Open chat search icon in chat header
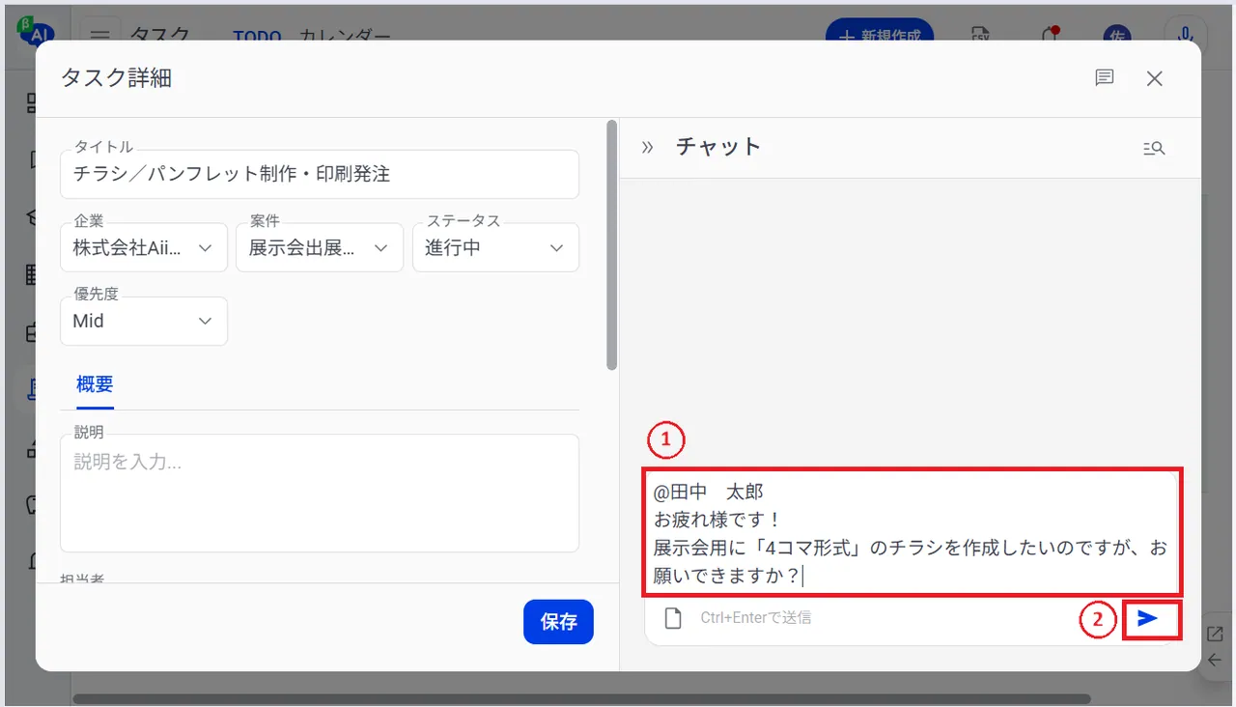The width and height of the screenshot is (1236, 707). pyautogui.click(x=1154, y=148)
